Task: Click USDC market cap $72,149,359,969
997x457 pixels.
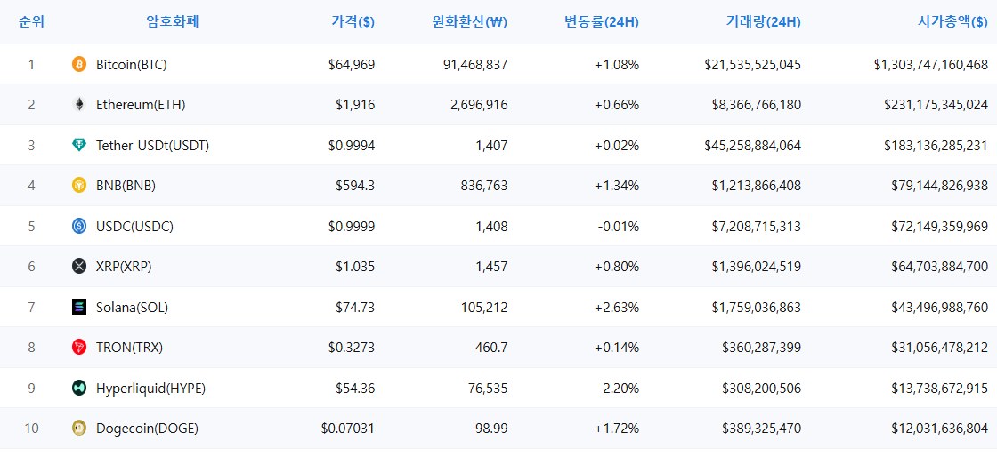Action: tap(940, 226)
